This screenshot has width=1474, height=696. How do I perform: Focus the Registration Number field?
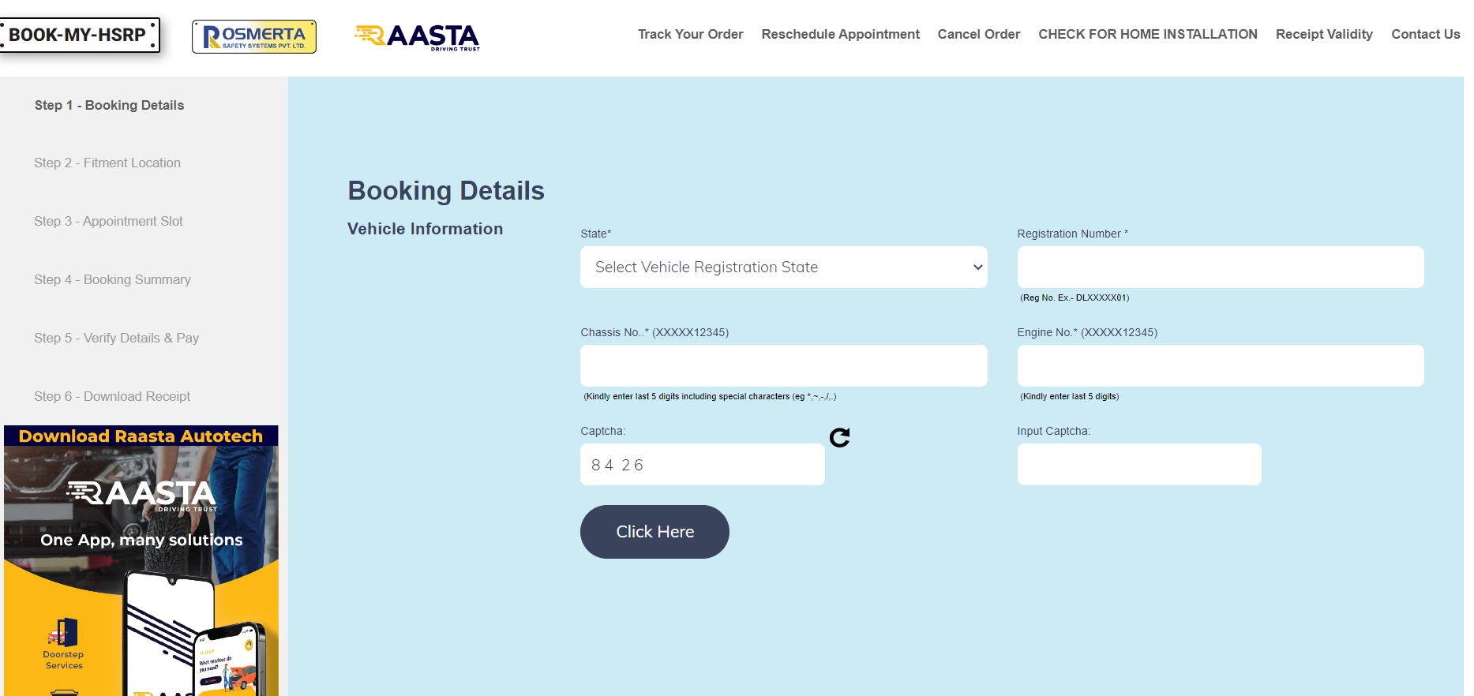pos(1220,268)
